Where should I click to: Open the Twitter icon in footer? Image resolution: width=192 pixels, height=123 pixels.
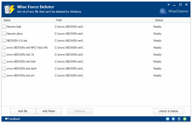tap(173, 119)
